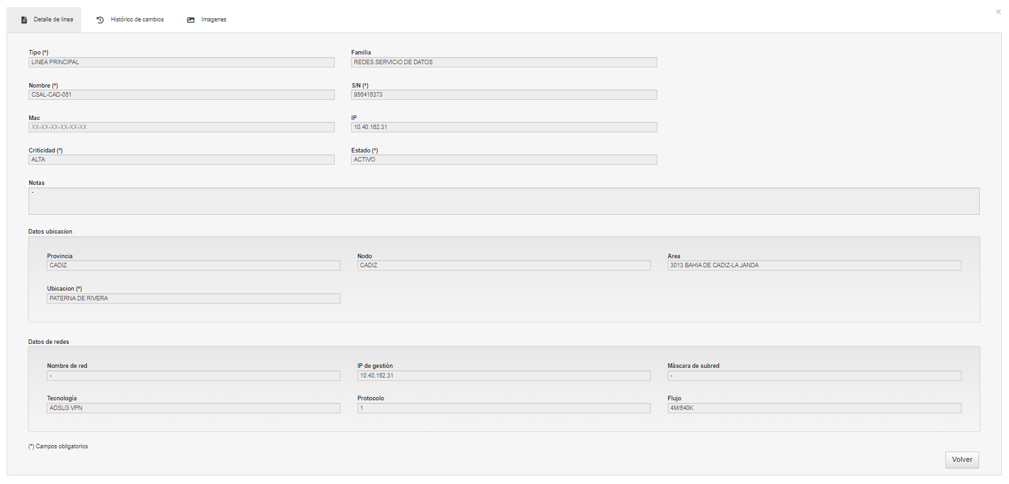This screenshot has width=1009, height=484.
Task: Open the Imagenes tab
Action: 206,20
